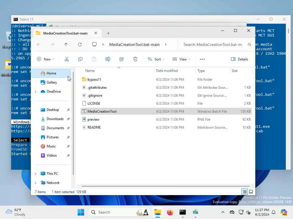Image resolution: width=293 pixels, height=219 pixels.
Task: Go forward with the right arrow
Action: [x=52, y=44]
